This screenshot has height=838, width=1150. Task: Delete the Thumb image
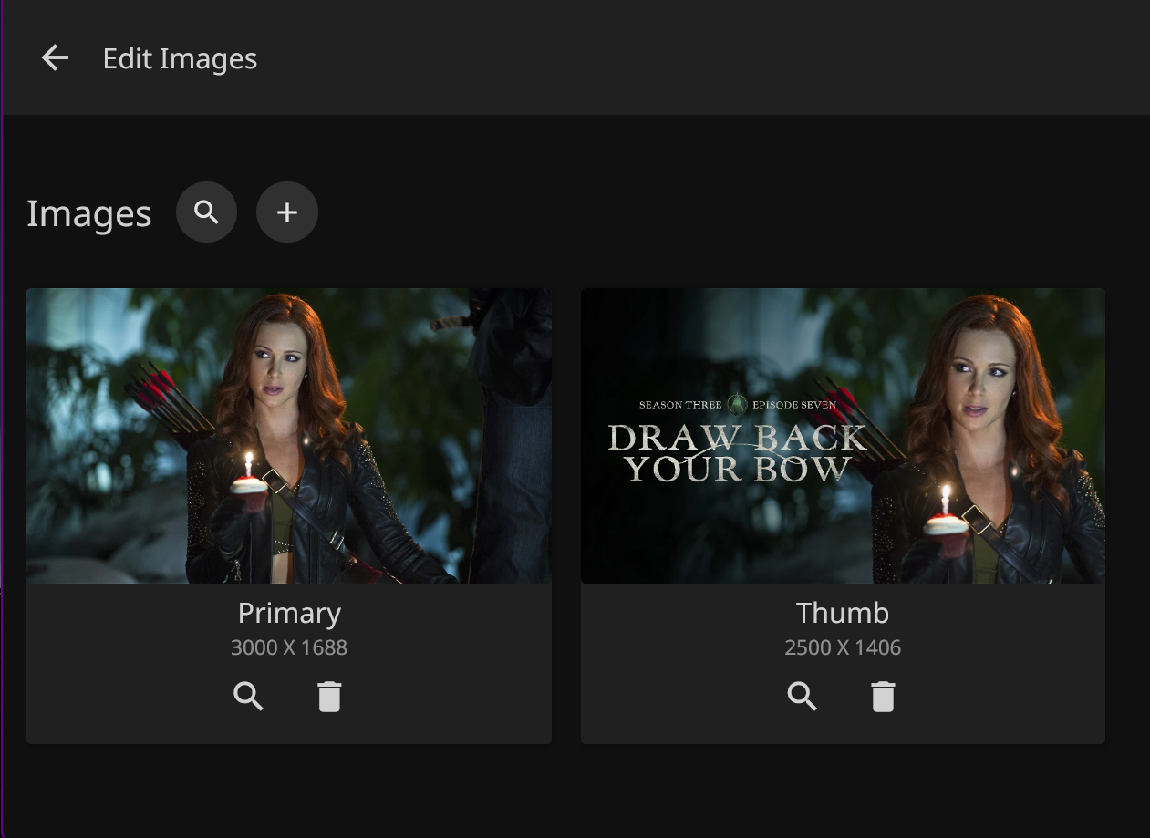tap(883, 697)
